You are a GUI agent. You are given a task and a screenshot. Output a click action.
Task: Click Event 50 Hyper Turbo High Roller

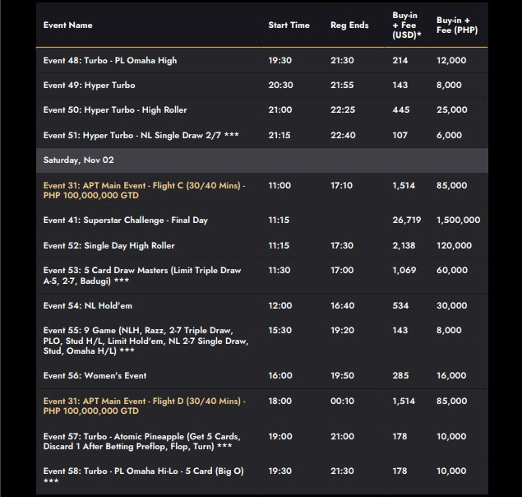pyautogui.click(x=115, y=109)
